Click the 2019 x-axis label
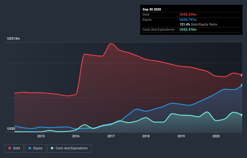Screen dimensions: 247x158 click(181, 136)
